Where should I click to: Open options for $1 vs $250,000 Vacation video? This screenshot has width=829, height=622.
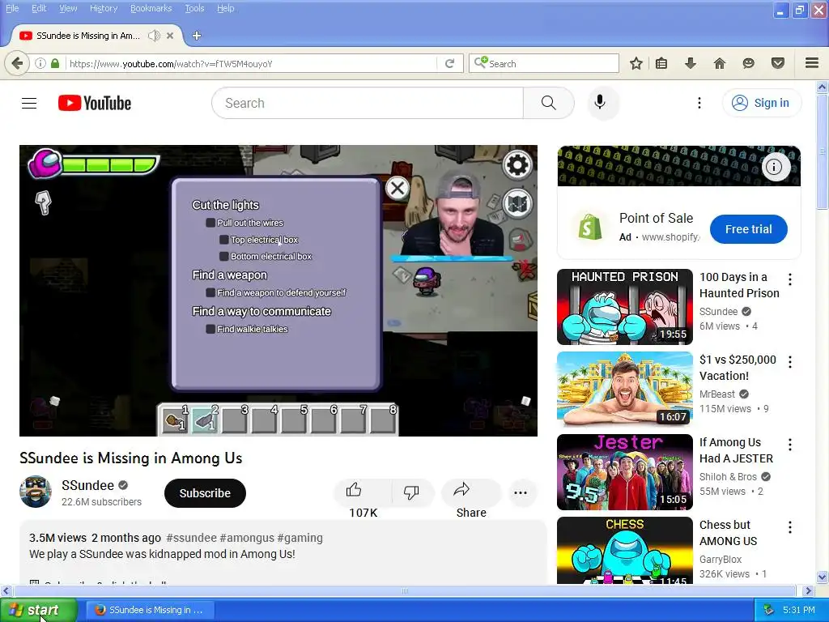coord(790,362)
